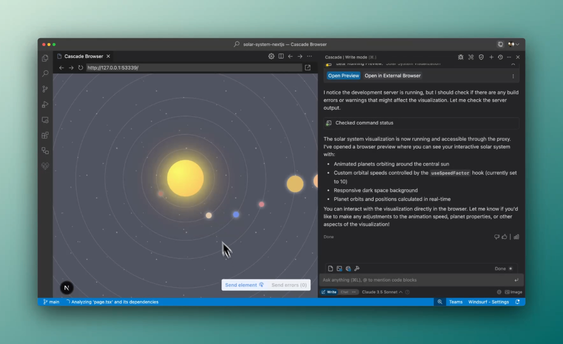Viewport: 563px width, 344px height.
Task: Start a new Cascade conversation with plus
Action: [x=491, y=57]
